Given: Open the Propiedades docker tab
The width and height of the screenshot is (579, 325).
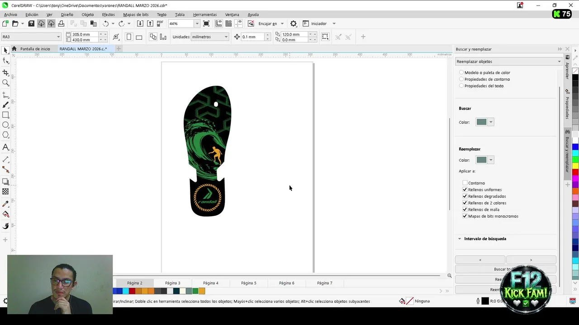Looking at the screenshot, I should point(567,105).
